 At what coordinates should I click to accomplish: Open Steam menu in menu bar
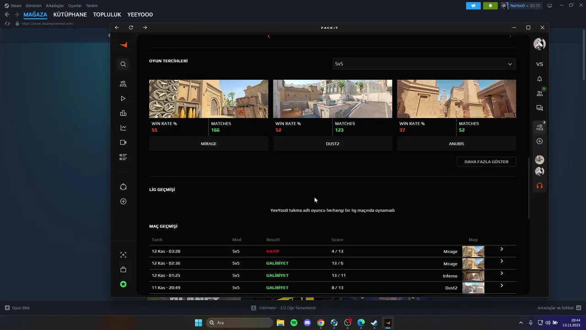coord(13,5)
